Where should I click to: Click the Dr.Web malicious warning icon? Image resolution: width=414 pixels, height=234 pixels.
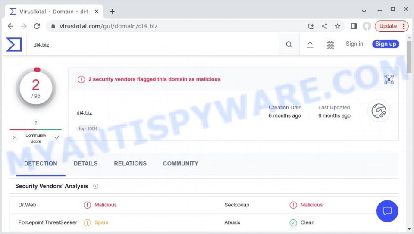pyautogui.click(x=87, y=205)
